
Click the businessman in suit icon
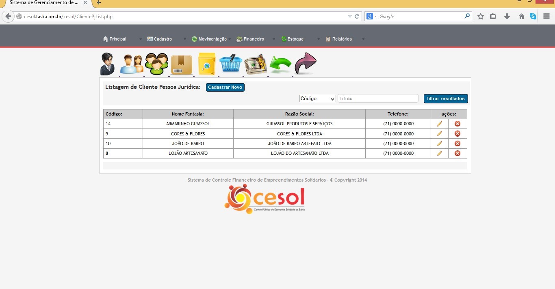click(x=107, y=64)
